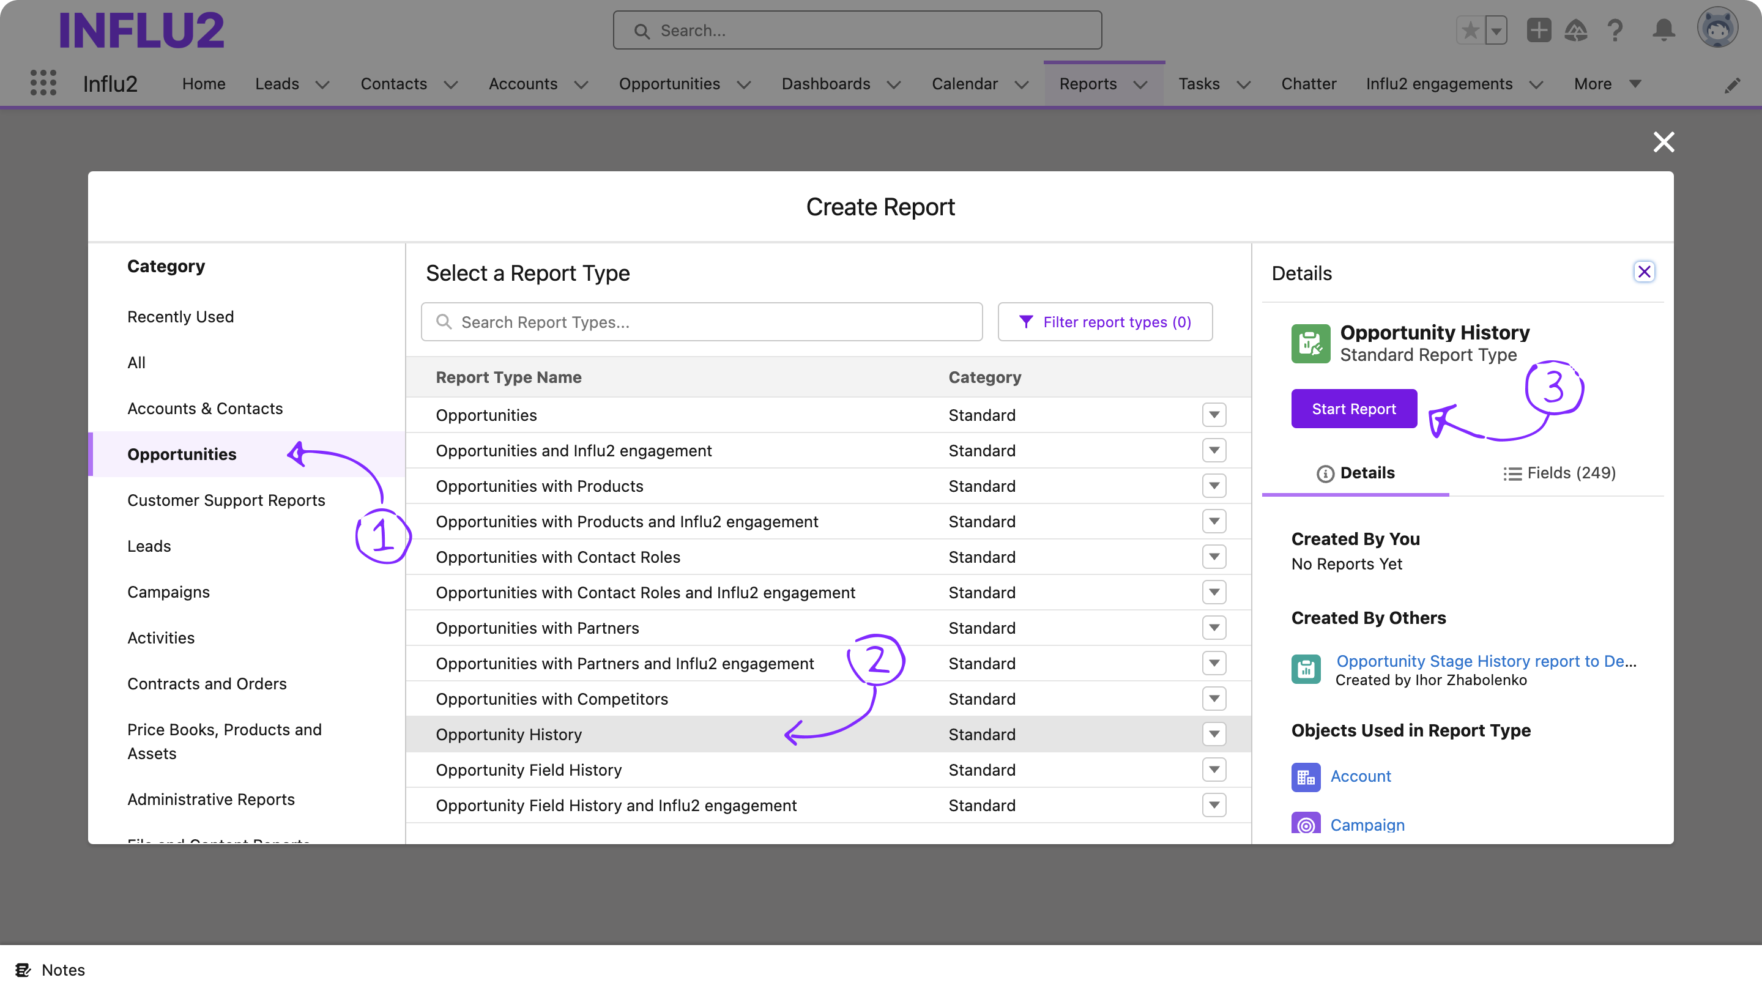Viewport: 1762px width, 994px height.
Task: Close the Create Report dialog
Action: coord(1663,142)
